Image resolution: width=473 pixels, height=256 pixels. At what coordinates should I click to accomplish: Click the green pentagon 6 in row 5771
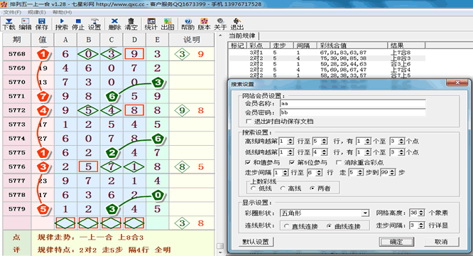tap(112, 97)
